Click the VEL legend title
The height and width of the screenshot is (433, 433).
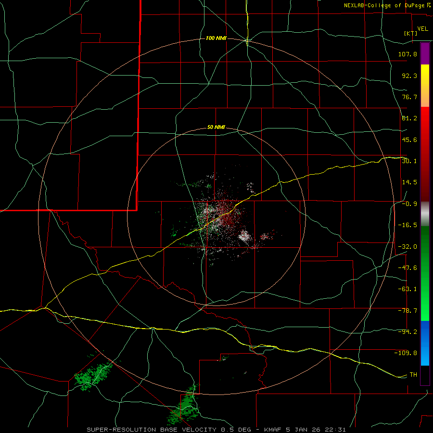(x=422, y=29)
